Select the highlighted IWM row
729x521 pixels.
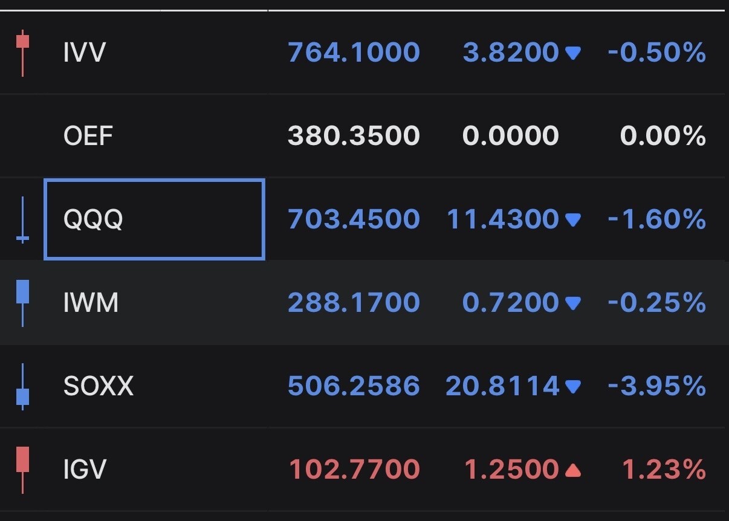click(364, 302)
